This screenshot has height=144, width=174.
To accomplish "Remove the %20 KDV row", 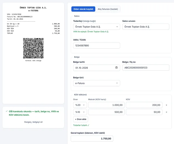I will tap(166, 105).
